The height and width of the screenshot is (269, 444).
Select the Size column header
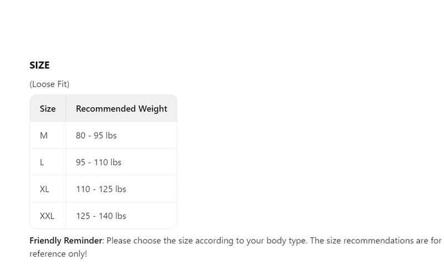pos(48,109)
